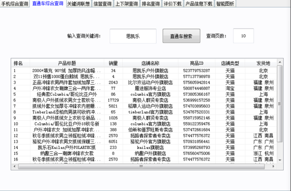Select row 14 kailas旗舰店 entry
The width and height of the screenshot is (291, 191).
pyautogui.click(x=144, y=147)
